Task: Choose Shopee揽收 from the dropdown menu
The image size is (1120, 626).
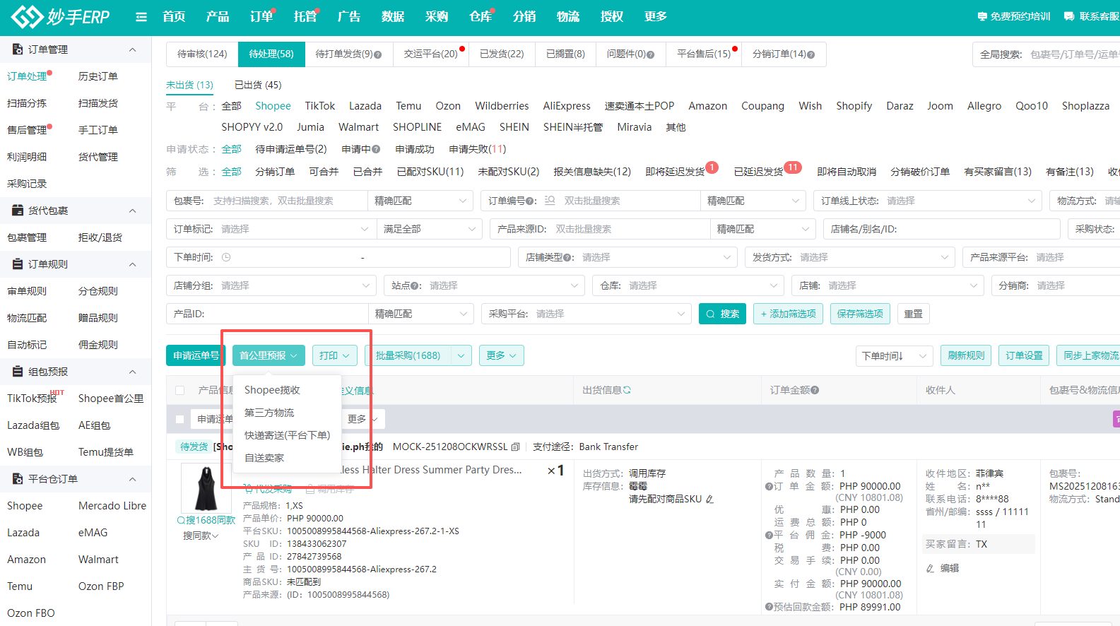Action: 272,390
